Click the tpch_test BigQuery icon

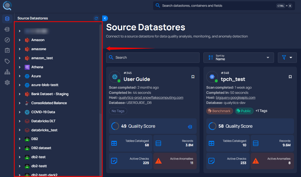(x=212, y=77)
